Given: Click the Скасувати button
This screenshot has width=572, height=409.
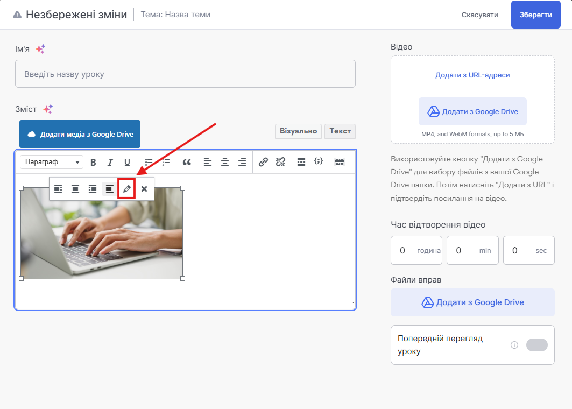Looking at the screenshot, I should pyautogui.click(x=479, y=15).
